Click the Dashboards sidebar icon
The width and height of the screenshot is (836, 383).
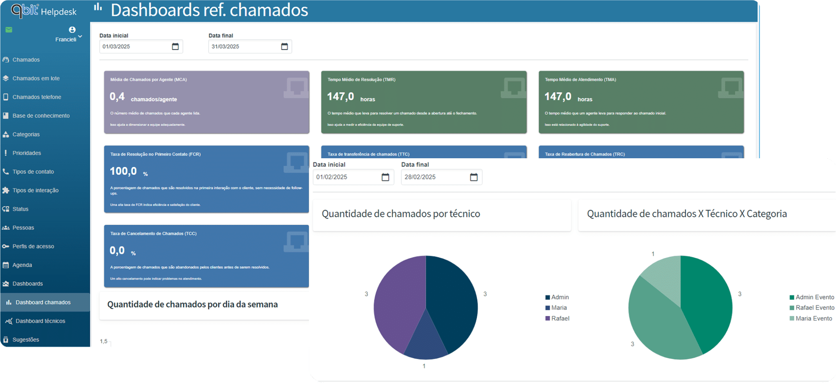5,283
